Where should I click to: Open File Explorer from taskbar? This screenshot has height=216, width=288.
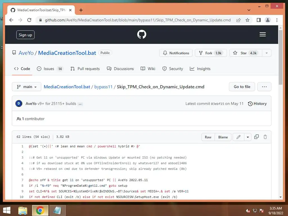(23, 210)
